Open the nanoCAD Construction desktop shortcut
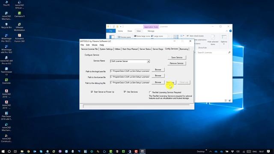The height and width of the screenshot is (154, 274). pos(6,138)
